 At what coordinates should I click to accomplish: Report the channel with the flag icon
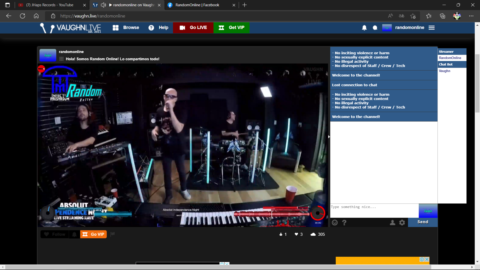click(112, 234)
